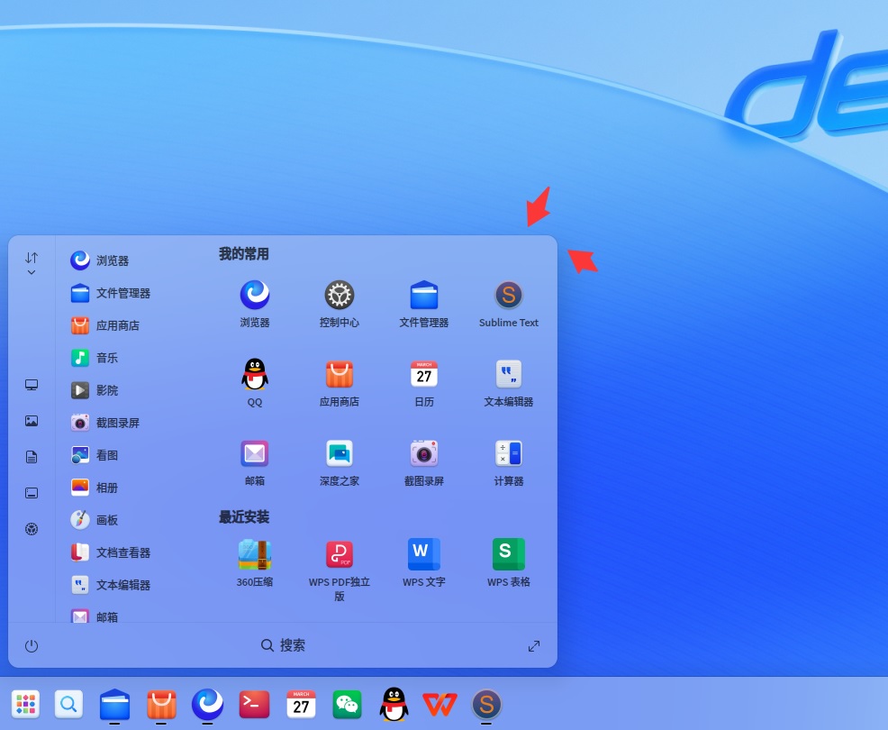This screenshot has height=730, width=888.
Task: Click the WeChat icon in the dock
Action: point(347,705)
